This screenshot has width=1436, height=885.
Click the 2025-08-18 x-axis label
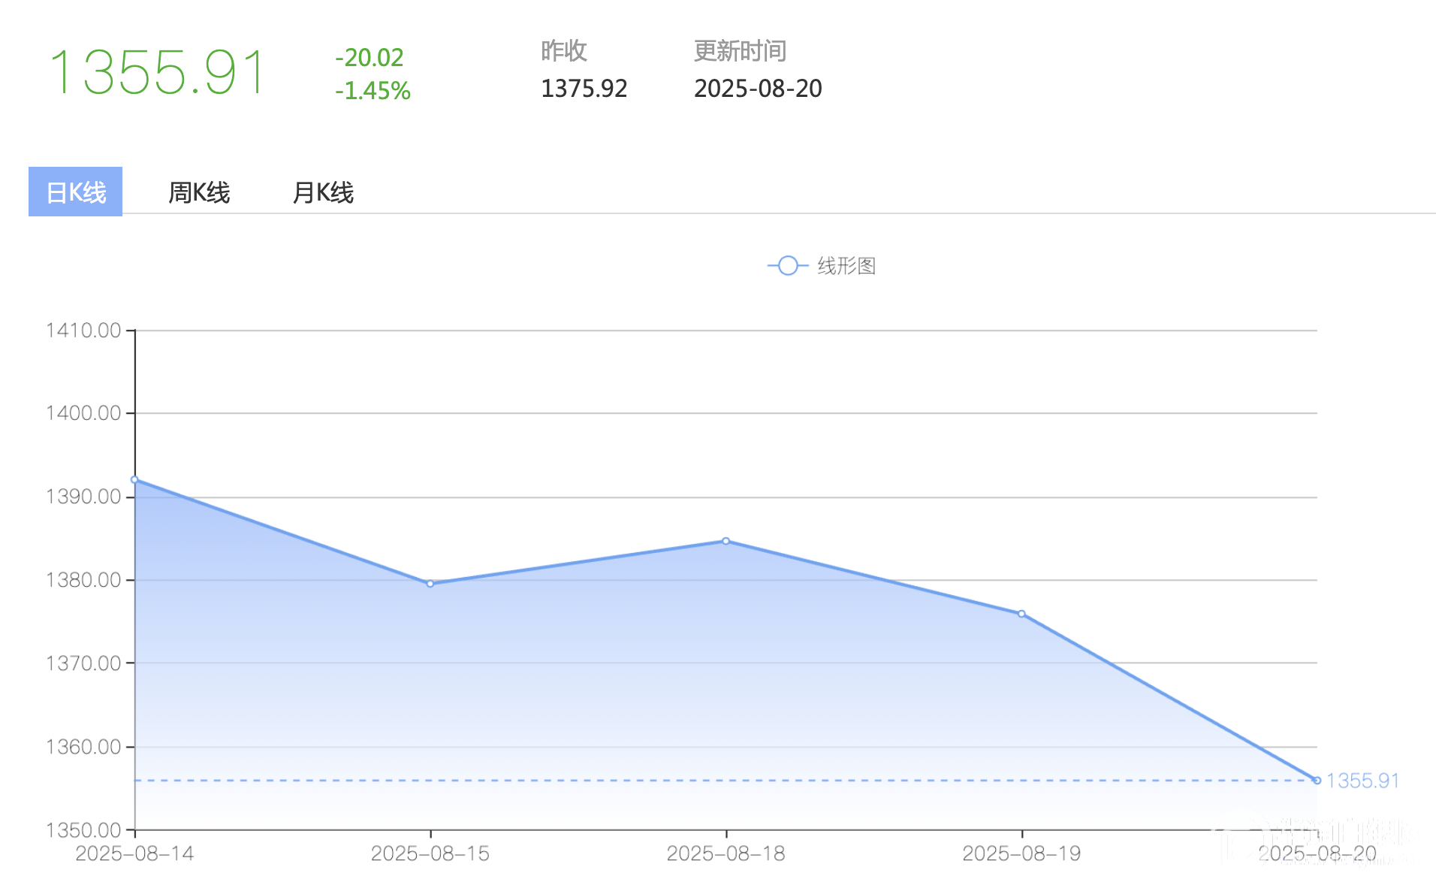(x=726, y=853)
